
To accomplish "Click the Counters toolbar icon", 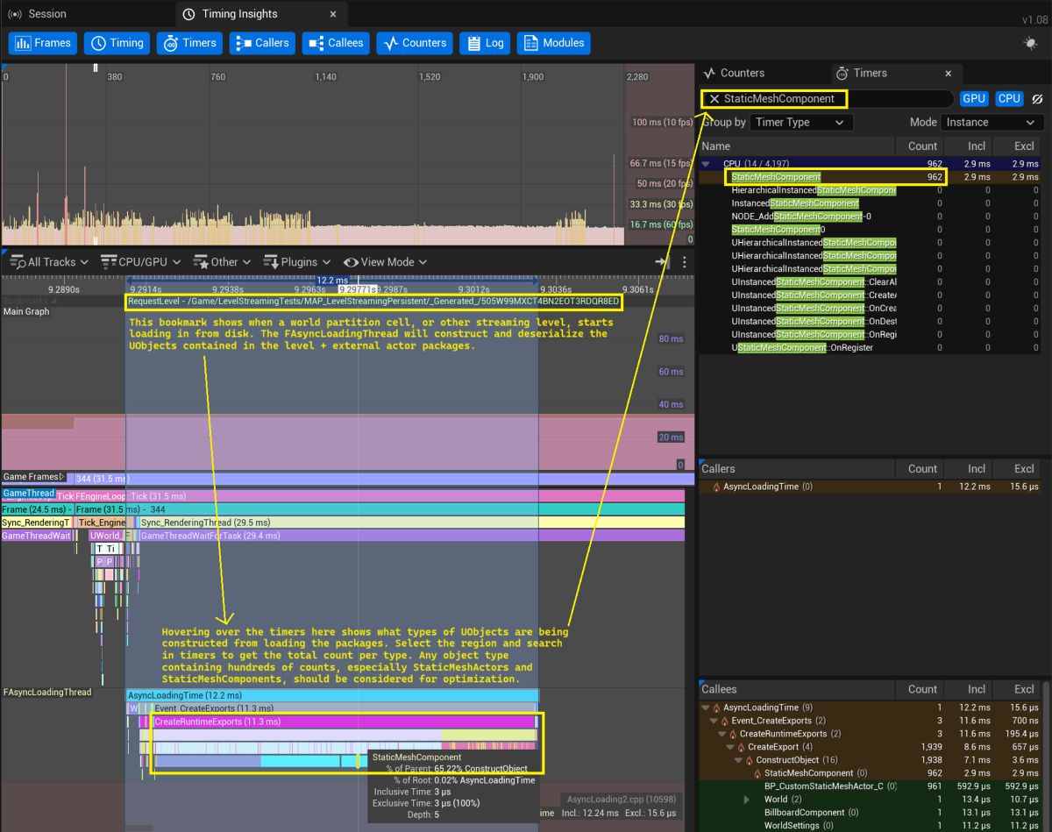I will (414, 43).
